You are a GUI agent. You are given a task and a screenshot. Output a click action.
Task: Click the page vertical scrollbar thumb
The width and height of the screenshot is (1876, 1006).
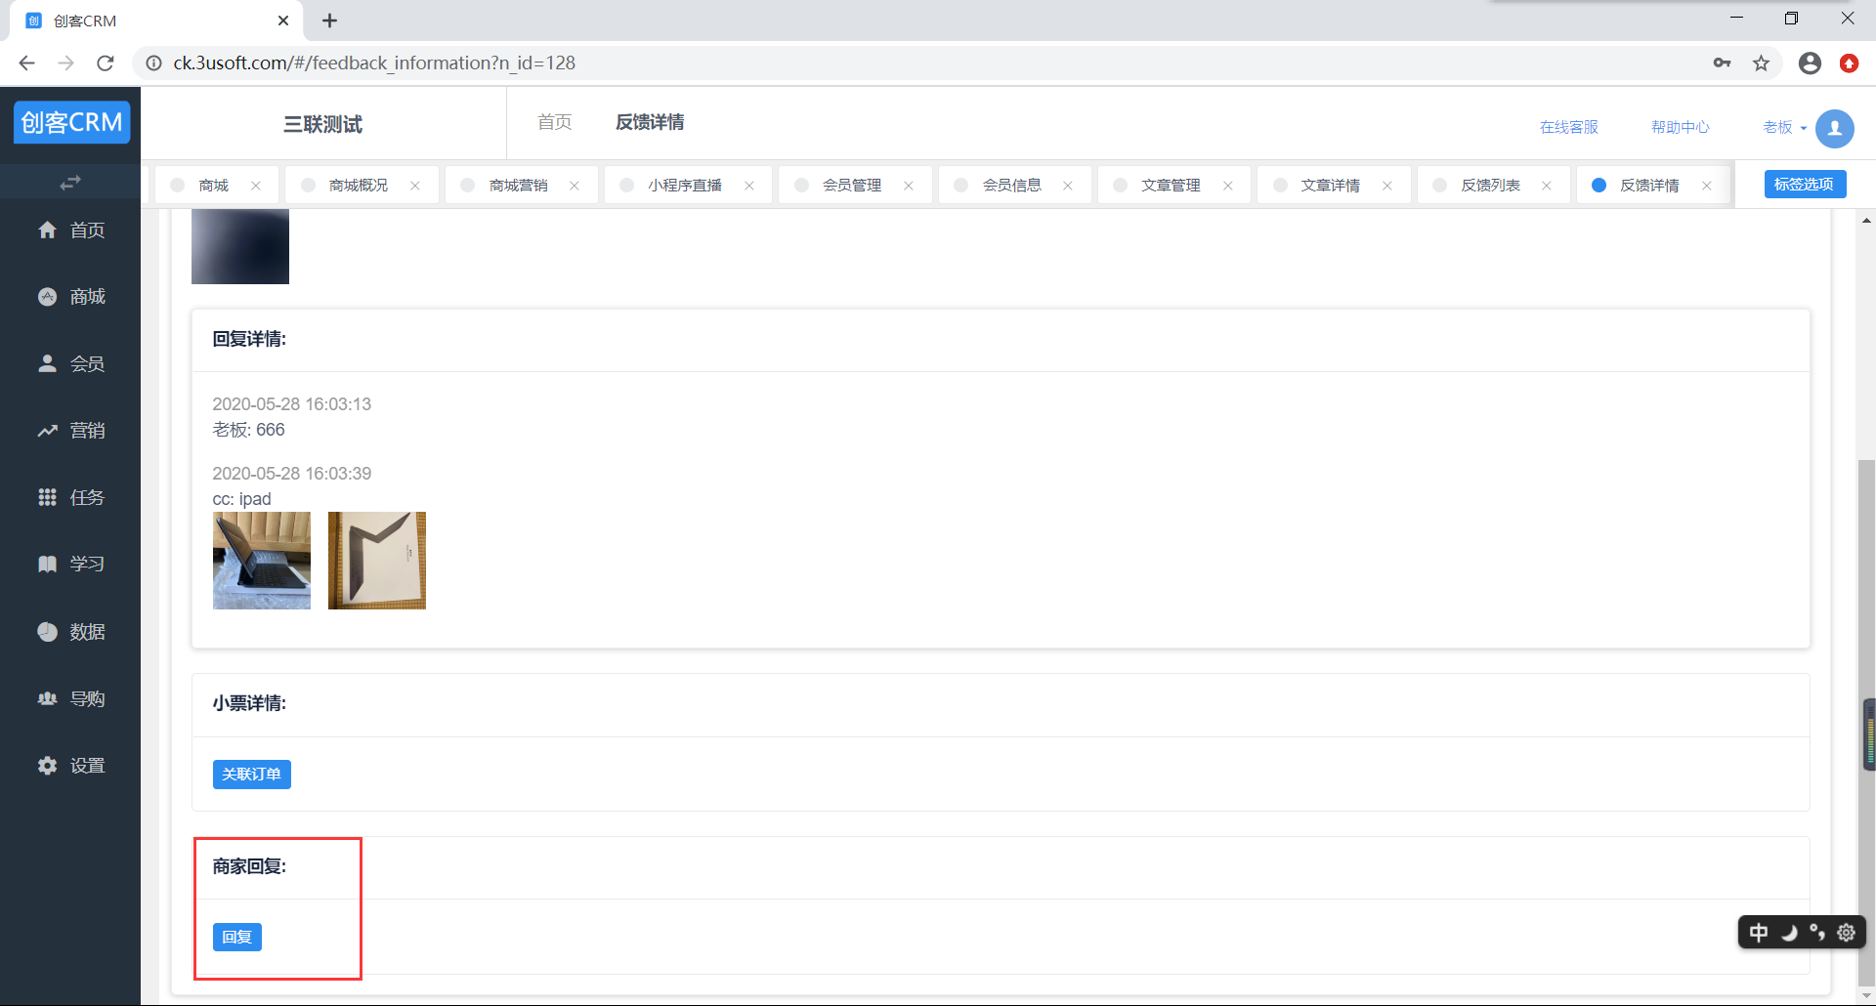click(x=1866, y=723)
